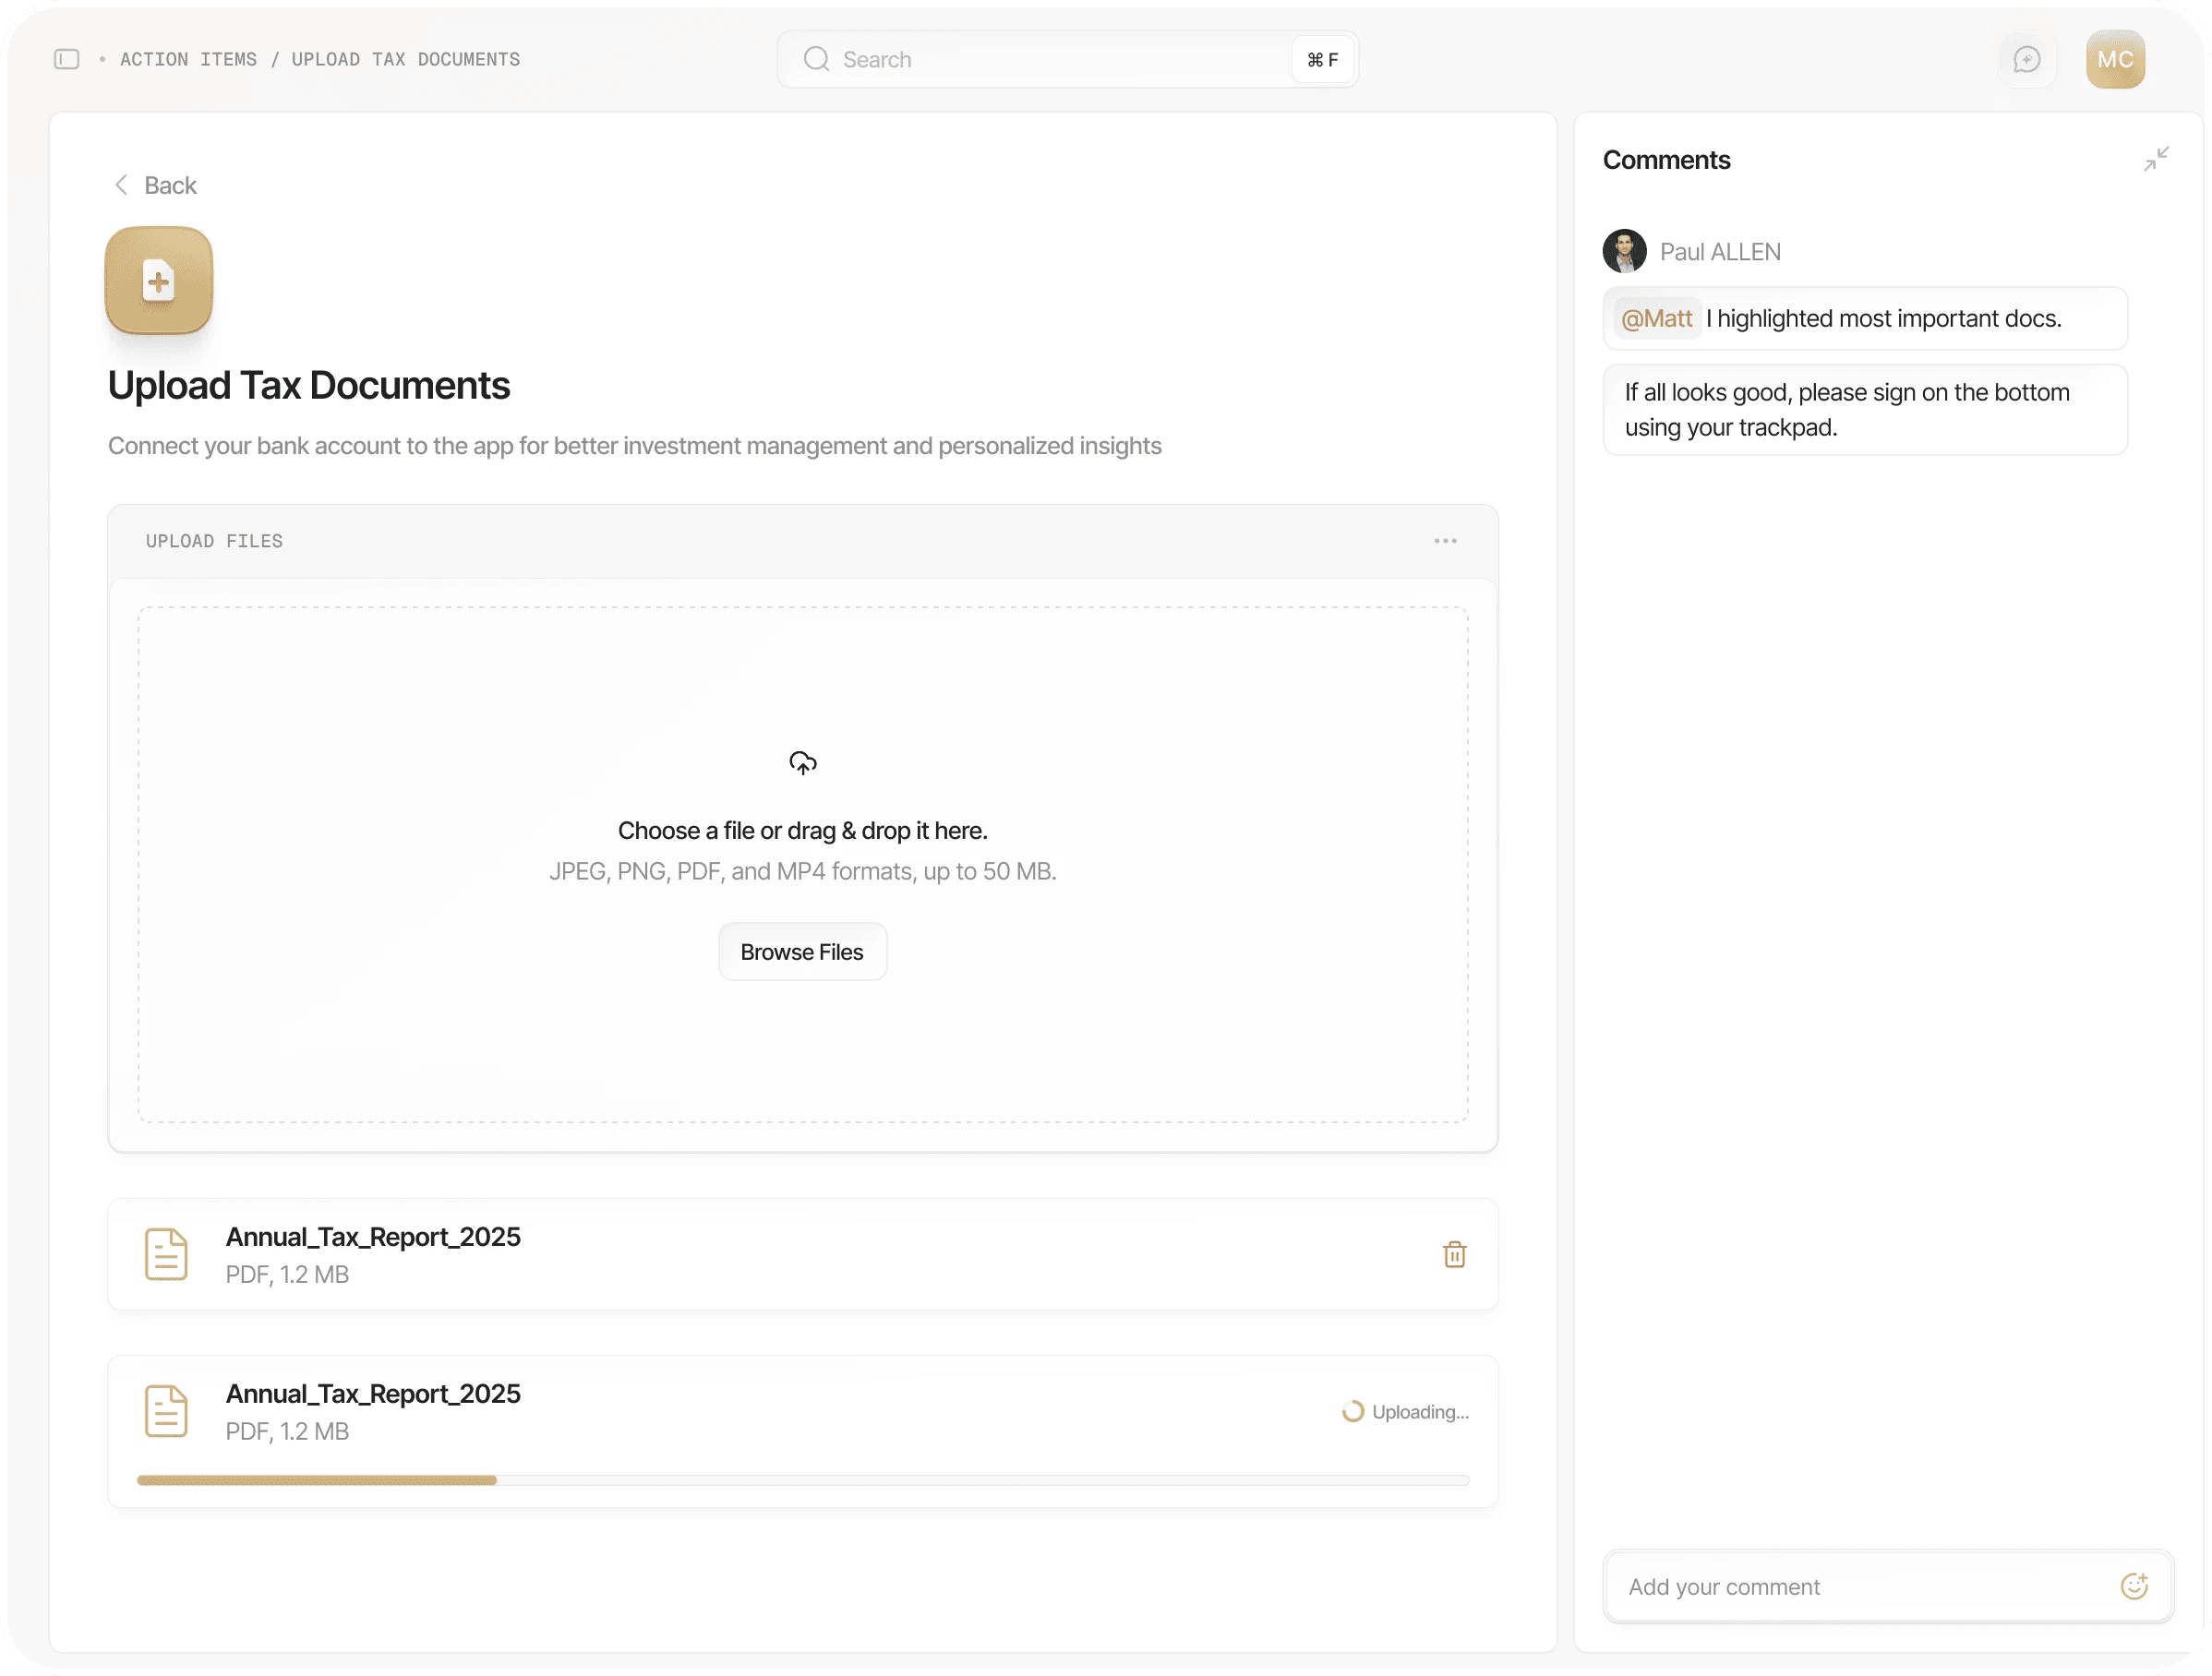Image resolution: width=2212 pixels, height=1676 pixels.
Task: Click the gold add-document icon
Action: [159, 281]
